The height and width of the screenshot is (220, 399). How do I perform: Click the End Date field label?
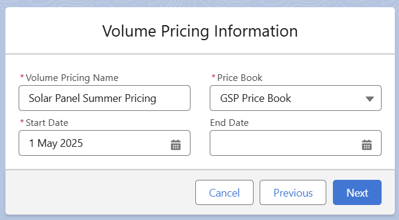[230, 123]
